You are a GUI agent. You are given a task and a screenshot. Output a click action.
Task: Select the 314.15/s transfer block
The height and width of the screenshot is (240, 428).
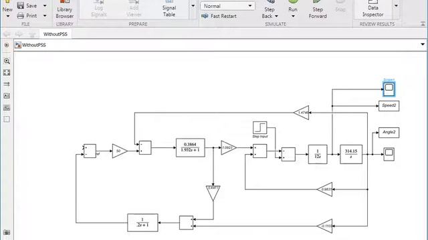point(351,154)
